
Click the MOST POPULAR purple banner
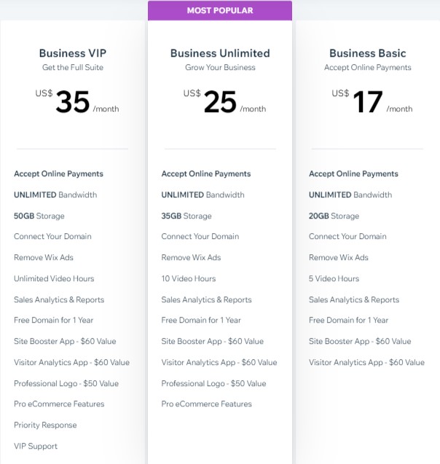pos(220,10)
